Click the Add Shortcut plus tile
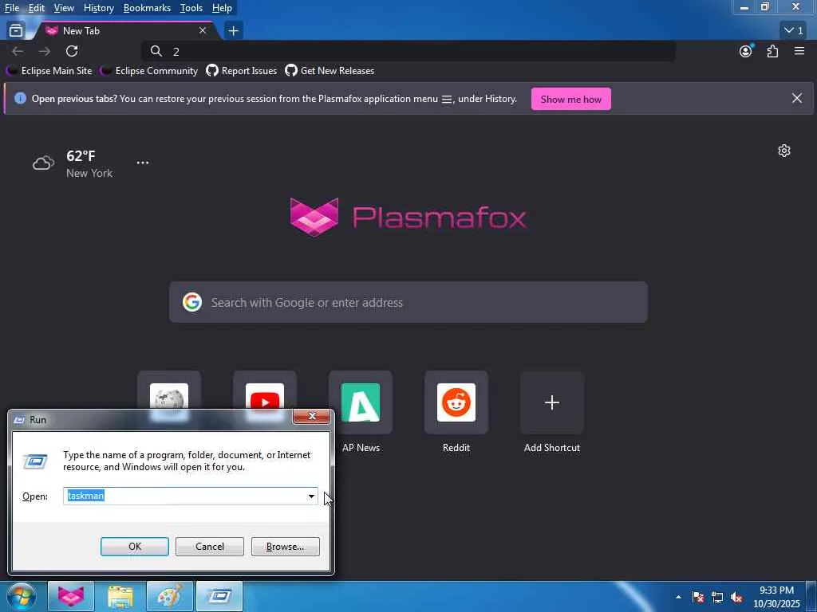Viewport: 817px width, 612px height. coord(552,402)
